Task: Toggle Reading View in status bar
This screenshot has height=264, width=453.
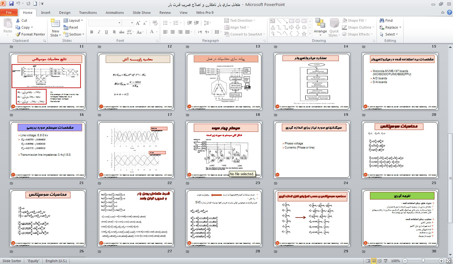Action: 380,261
